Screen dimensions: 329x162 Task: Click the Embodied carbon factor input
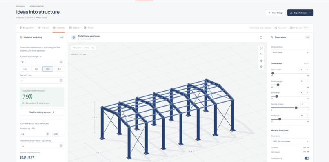pyautogui.click(x=42, y=146)
